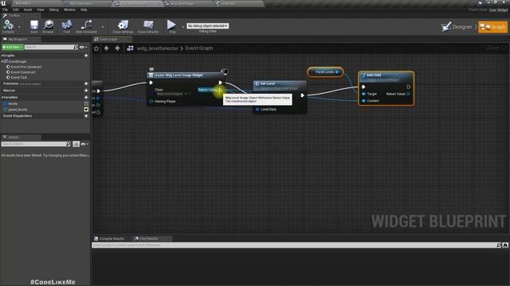Select Create Wdg Level Image Widget node
Image resolution: width=510 pixels, height=286 pixels.
click(178, 75)
